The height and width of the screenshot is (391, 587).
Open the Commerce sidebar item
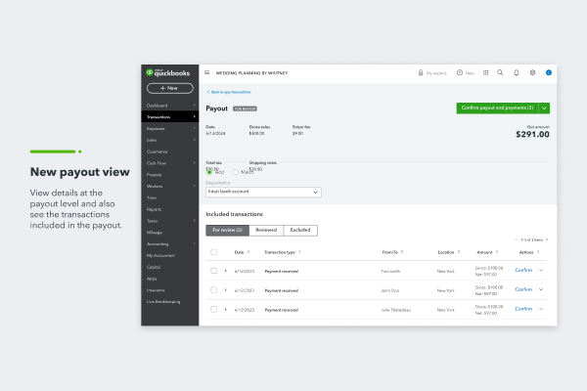click(x=170, y=152)
